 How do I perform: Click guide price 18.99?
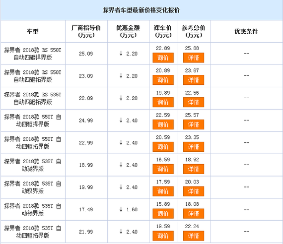(x=86, y=165)
